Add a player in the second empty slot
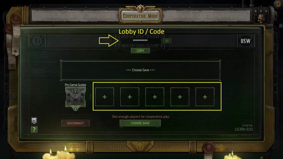Screen dimensions: 283x159 coord(130,97)
